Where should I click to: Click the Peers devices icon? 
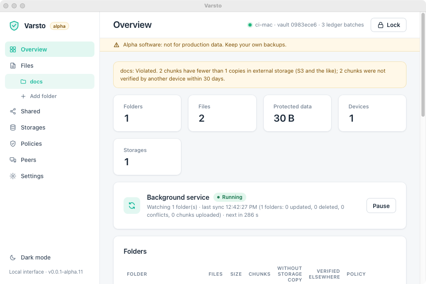tap(13, 160)
